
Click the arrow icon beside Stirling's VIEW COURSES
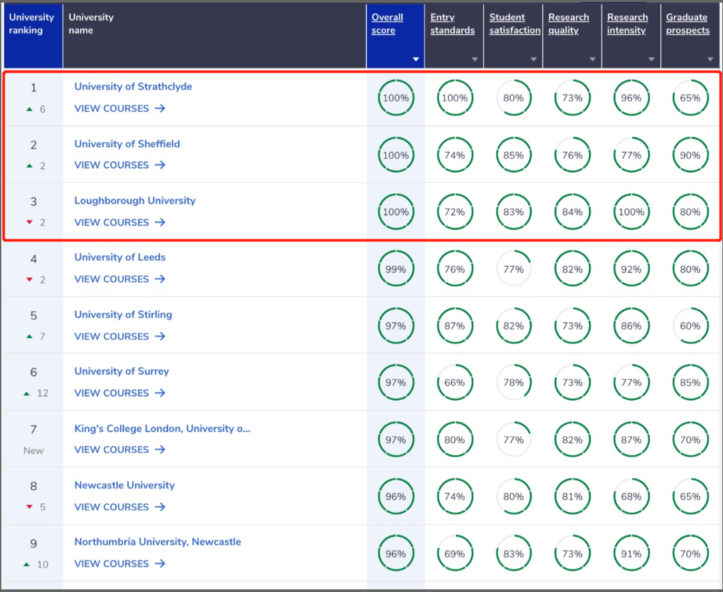(x=160, y=337)
